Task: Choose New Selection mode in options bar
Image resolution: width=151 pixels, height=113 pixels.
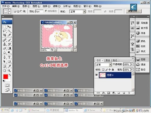Action: pyautogui.click(x=15, y=11)
